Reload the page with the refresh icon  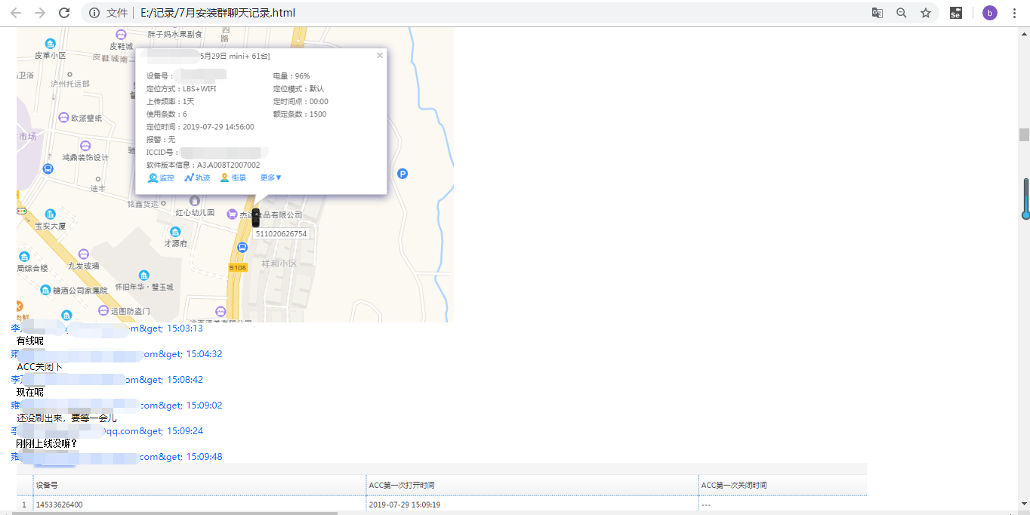64,13
